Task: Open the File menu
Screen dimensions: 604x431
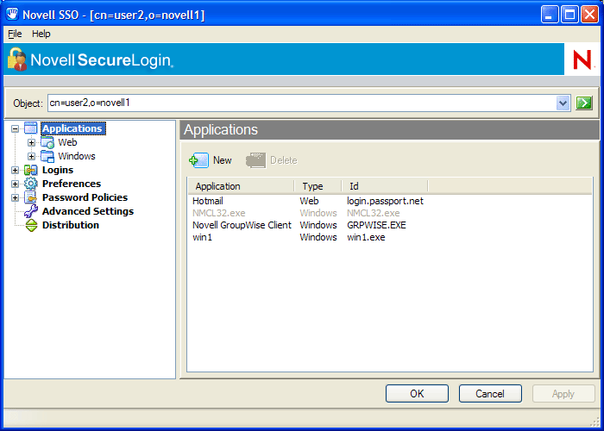Action: (x=15, y=34)
